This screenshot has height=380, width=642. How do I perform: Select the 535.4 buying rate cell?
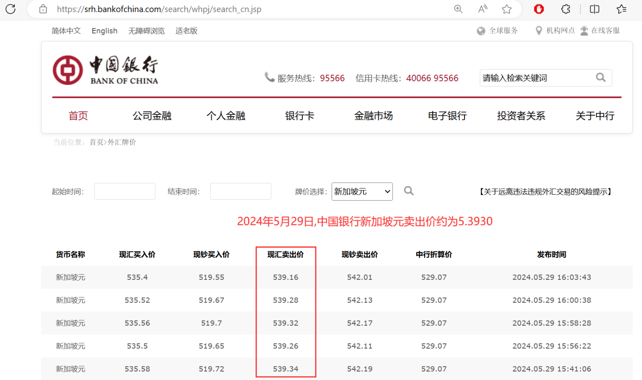[137, 277]
